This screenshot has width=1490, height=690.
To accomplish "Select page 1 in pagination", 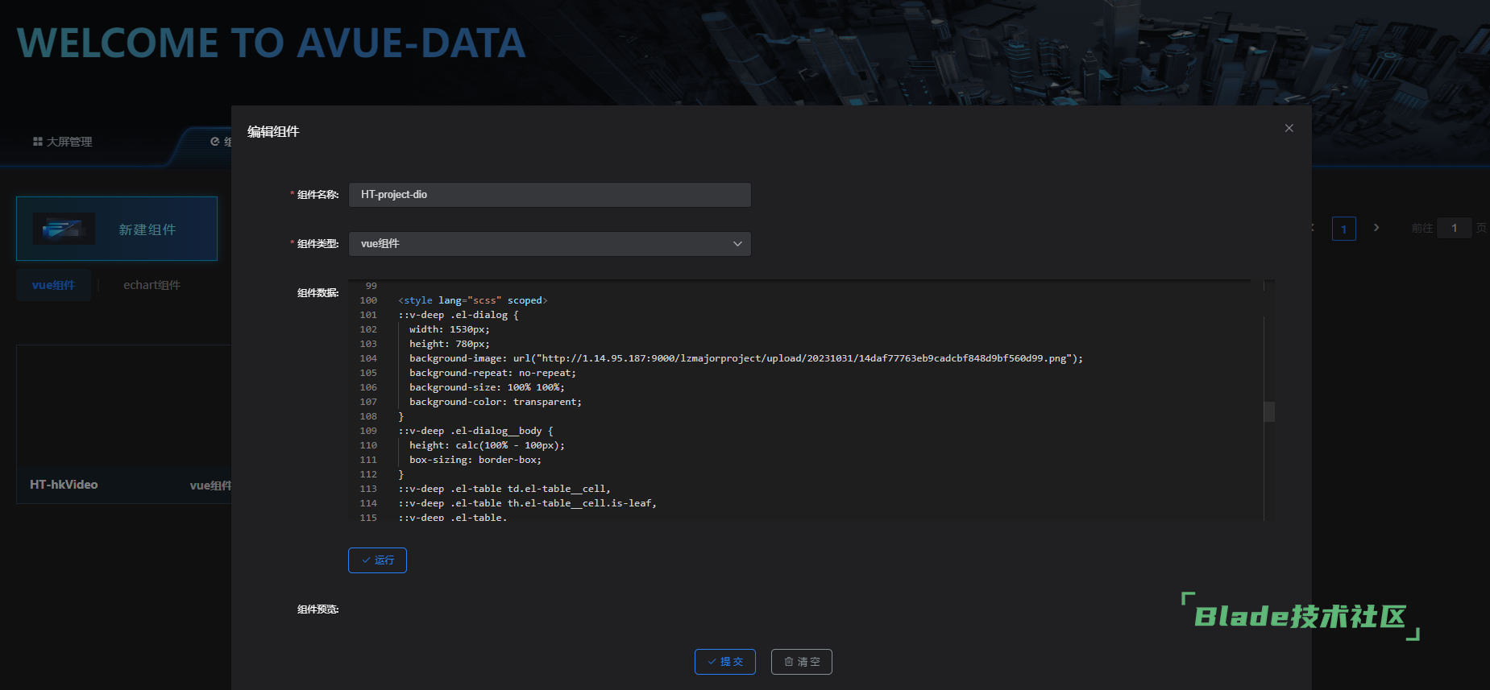I will [1343, 229].
